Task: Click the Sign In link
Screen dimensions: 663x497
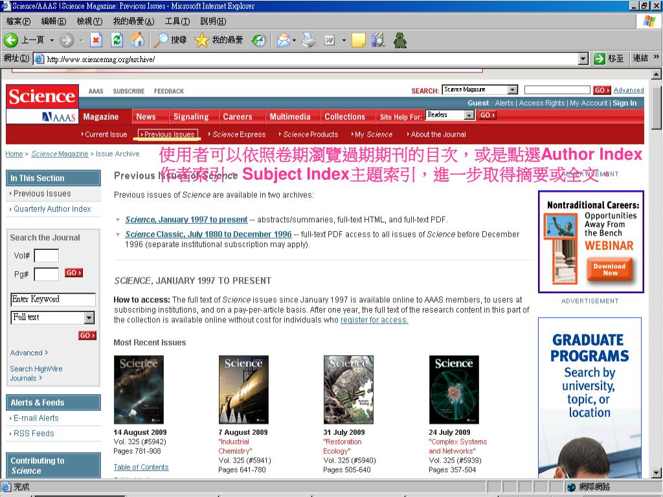Action: [x=625, y=103]
